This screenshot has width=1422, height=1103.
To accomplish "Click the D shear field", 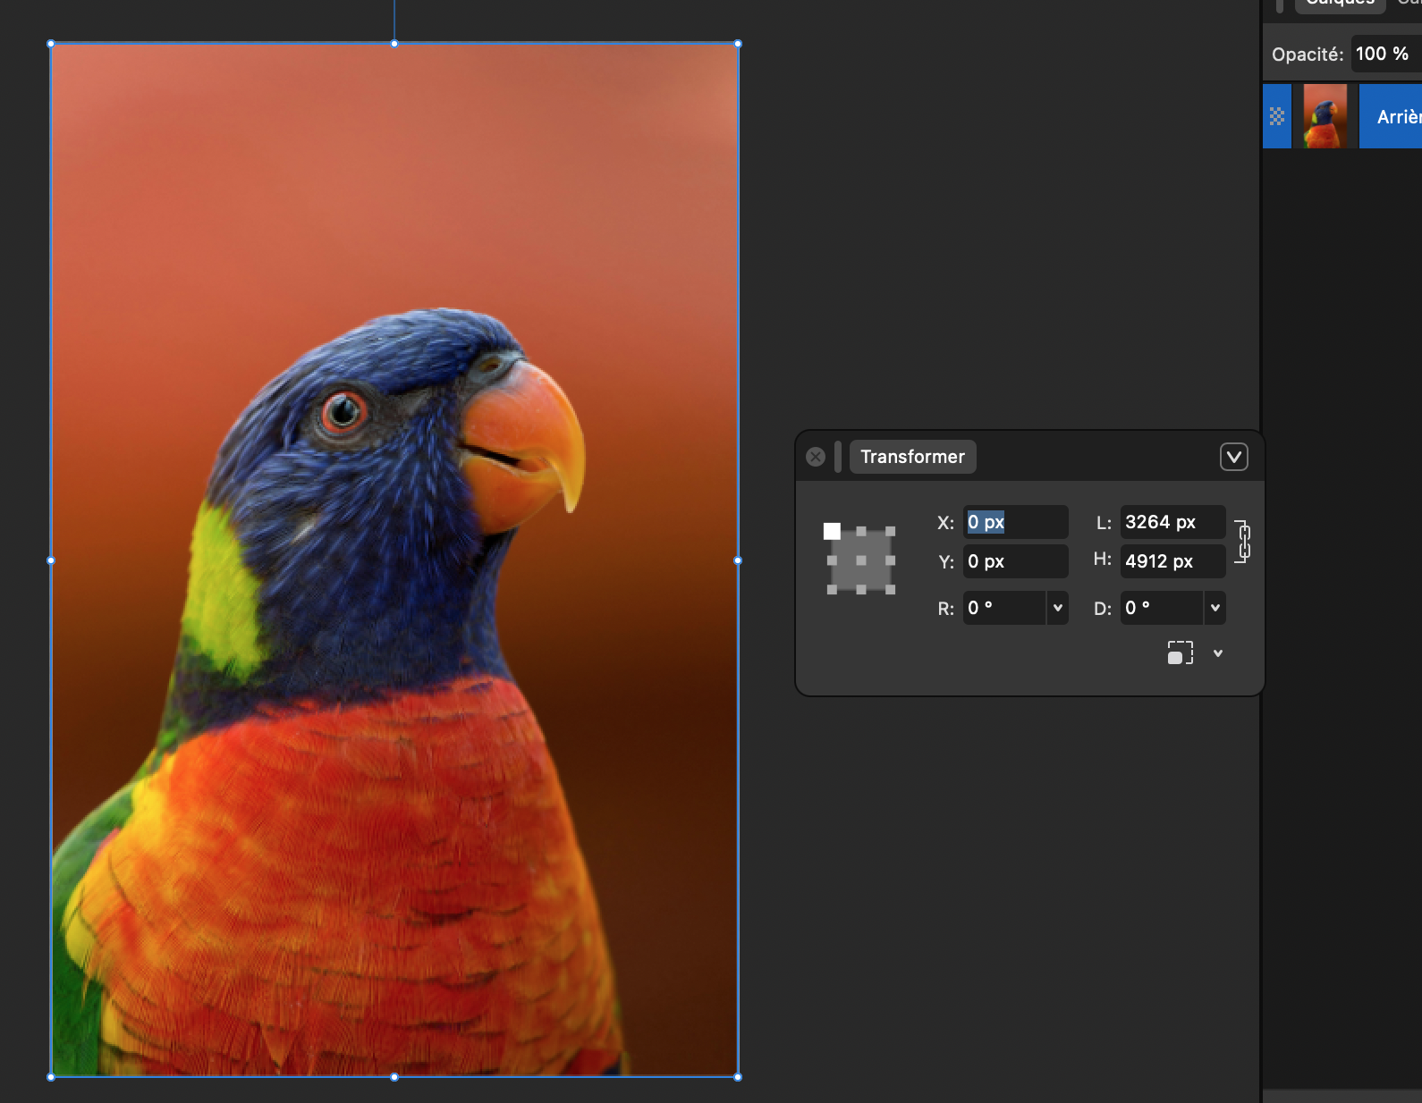I will coord(1162,608).
